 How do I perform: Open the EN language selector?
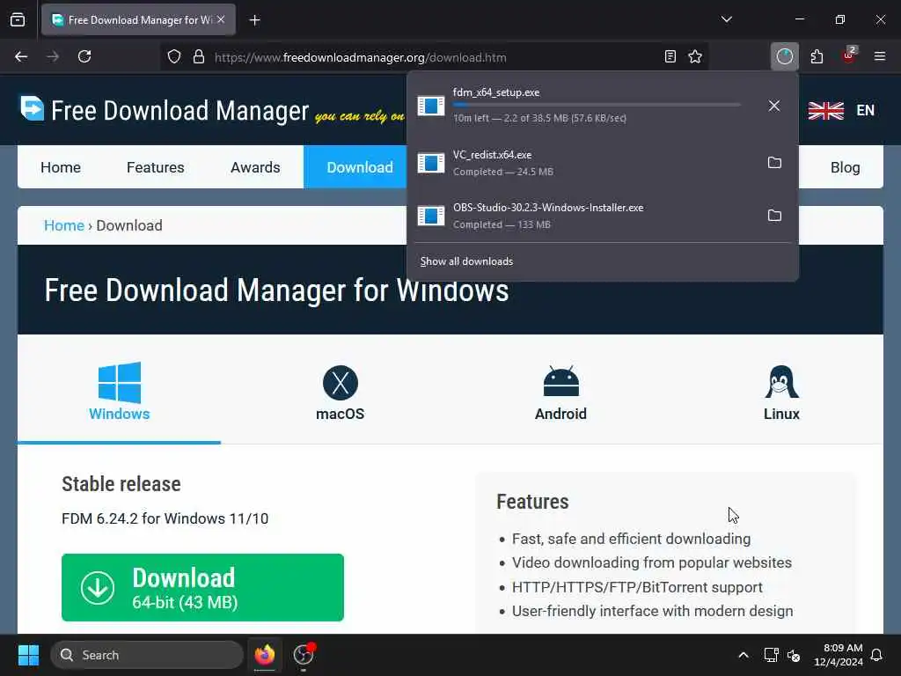point(866,110)
